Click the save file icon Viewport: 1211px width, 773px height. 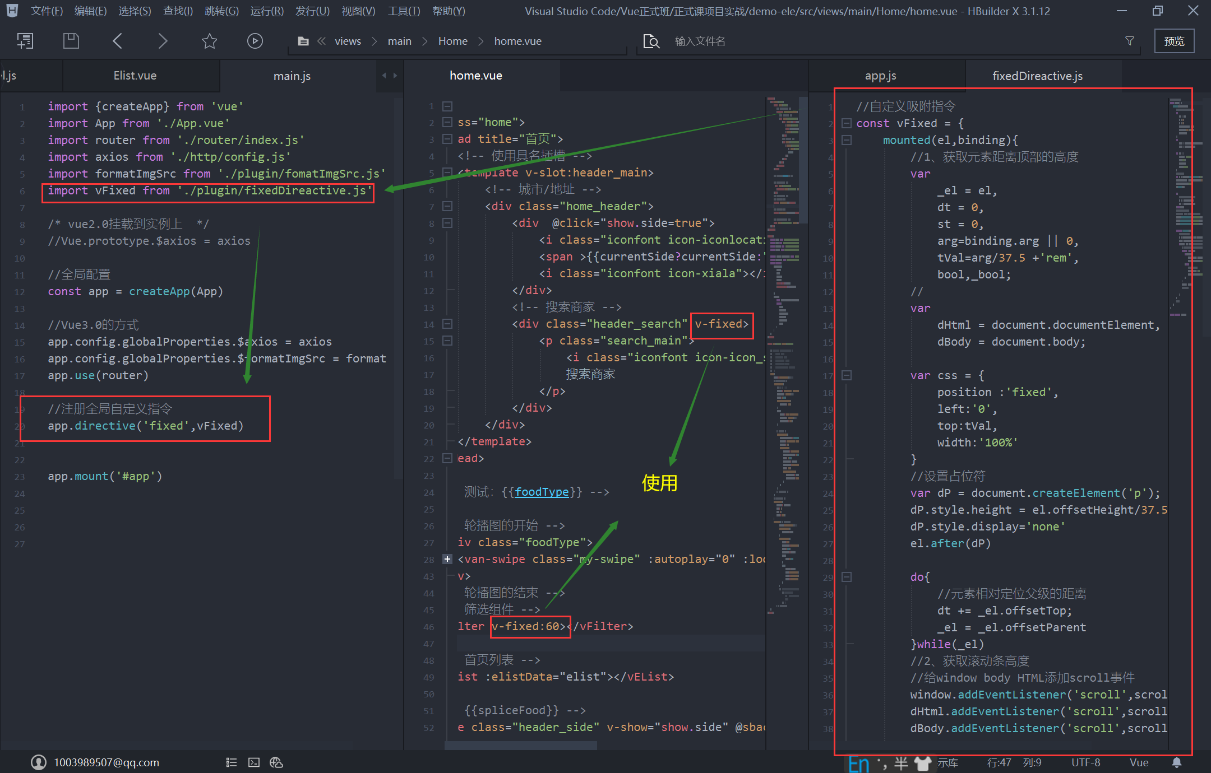(x=71, y=41)
